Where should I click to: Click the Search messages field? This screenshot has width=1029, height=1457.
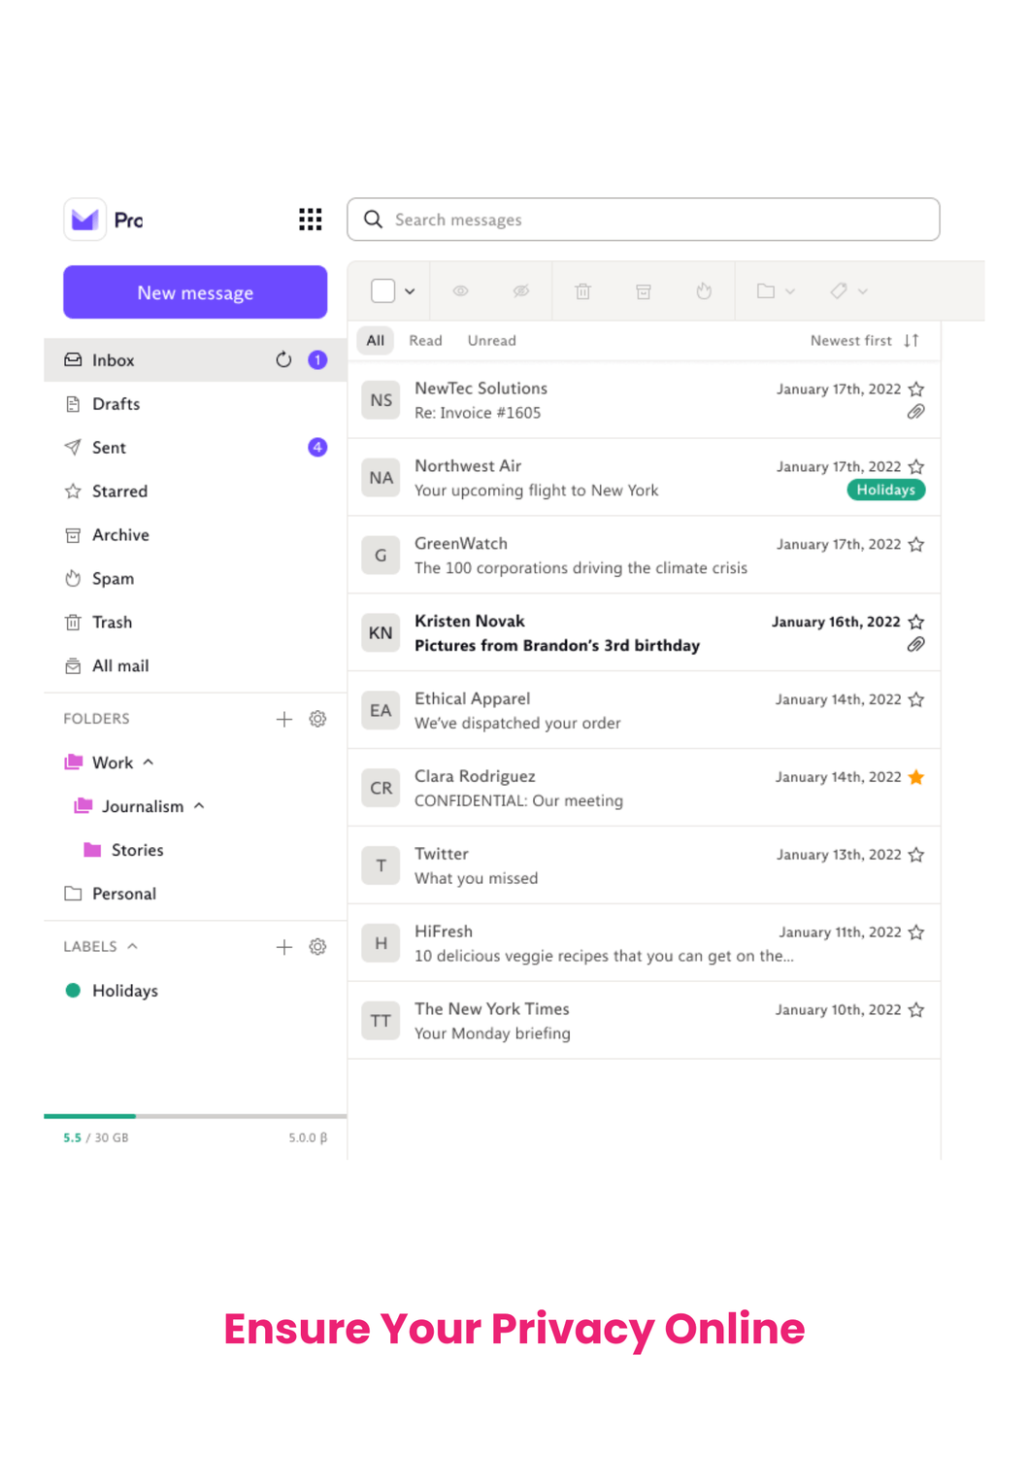click(x=643, y=220)
